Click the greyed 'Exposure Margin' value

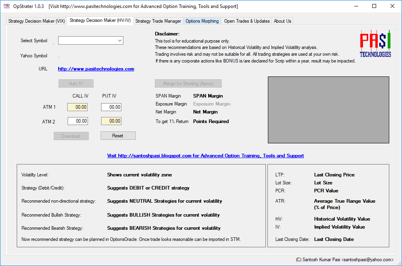coord(212,104)
